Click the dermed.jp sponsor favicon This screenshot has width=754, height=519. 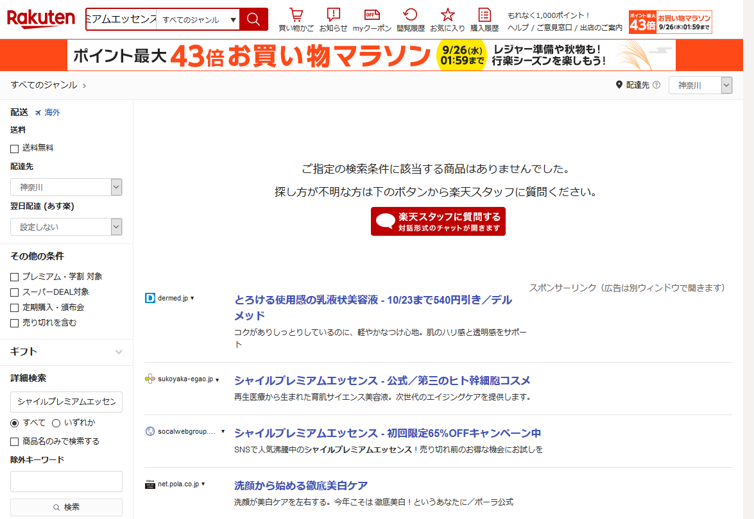[150, 298]
